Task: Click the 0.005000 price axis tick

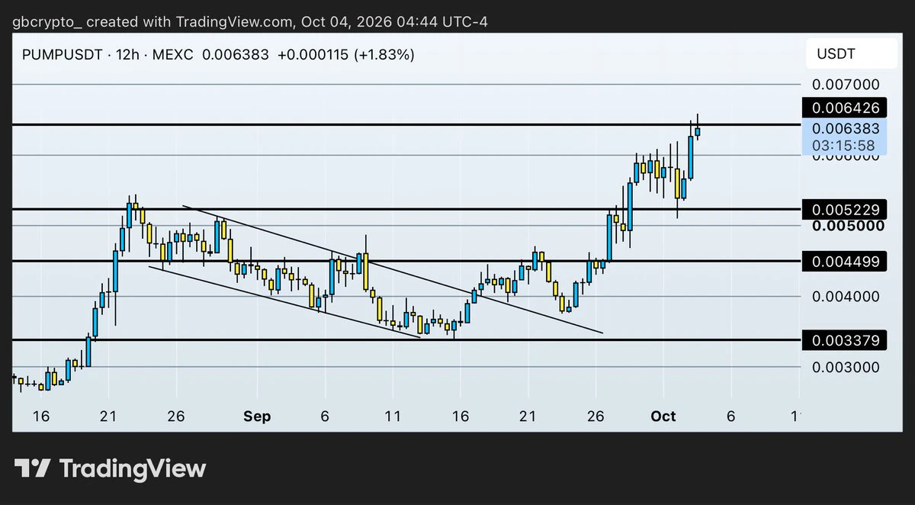Action: (x=849, y=226)
